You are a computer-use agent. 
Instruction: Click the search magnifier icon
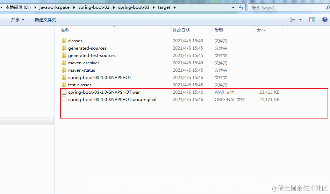tap(328, 8)
